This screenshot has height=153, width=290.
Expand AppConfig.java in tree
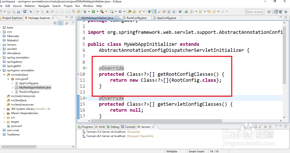click(12, 83)
